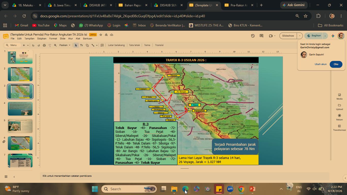This screenshot has width=347, height=195.
Task: Open the Format menu
Action: coord(53,39)
